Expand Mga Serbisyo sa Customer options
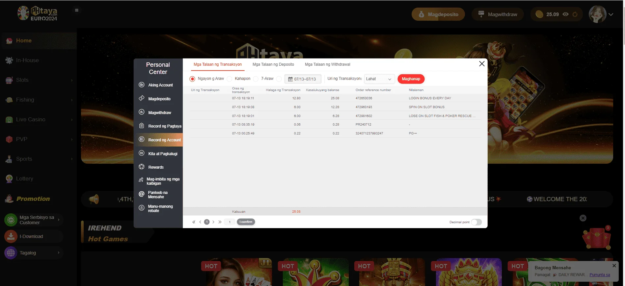 click(x=59, y=220)
